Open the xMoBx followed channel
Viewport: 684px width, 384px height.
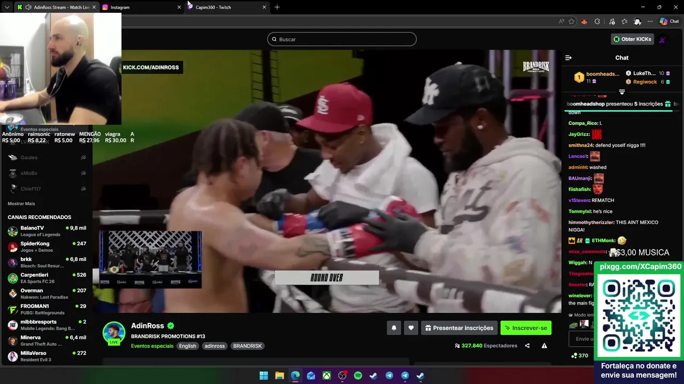47,173
